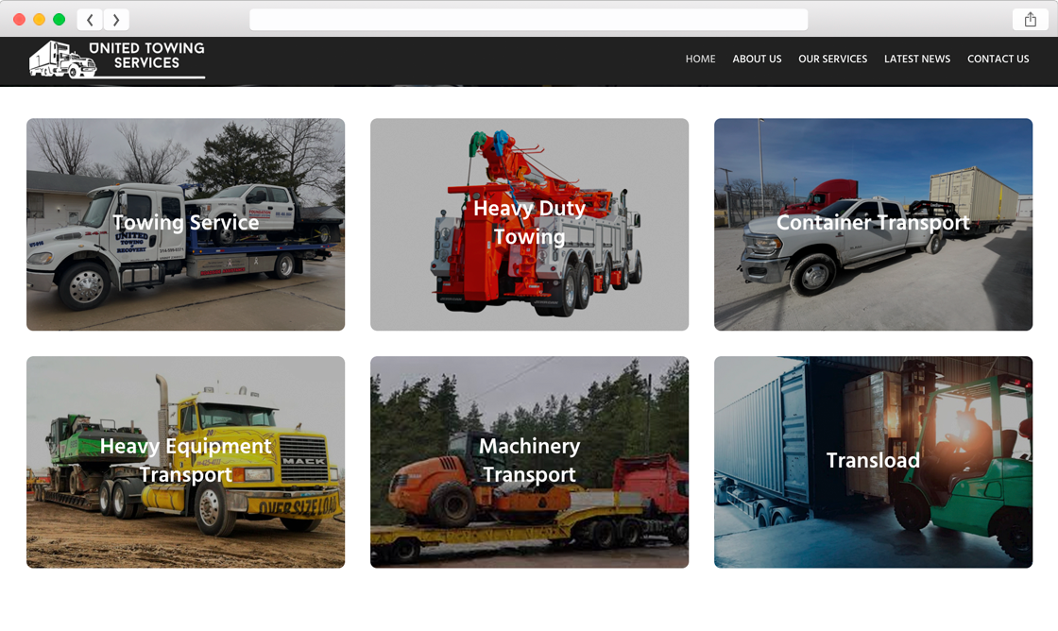Click the United Towing Services truck logo
Viewport: 1058px width, 631px height.
[x=62, y=60]
